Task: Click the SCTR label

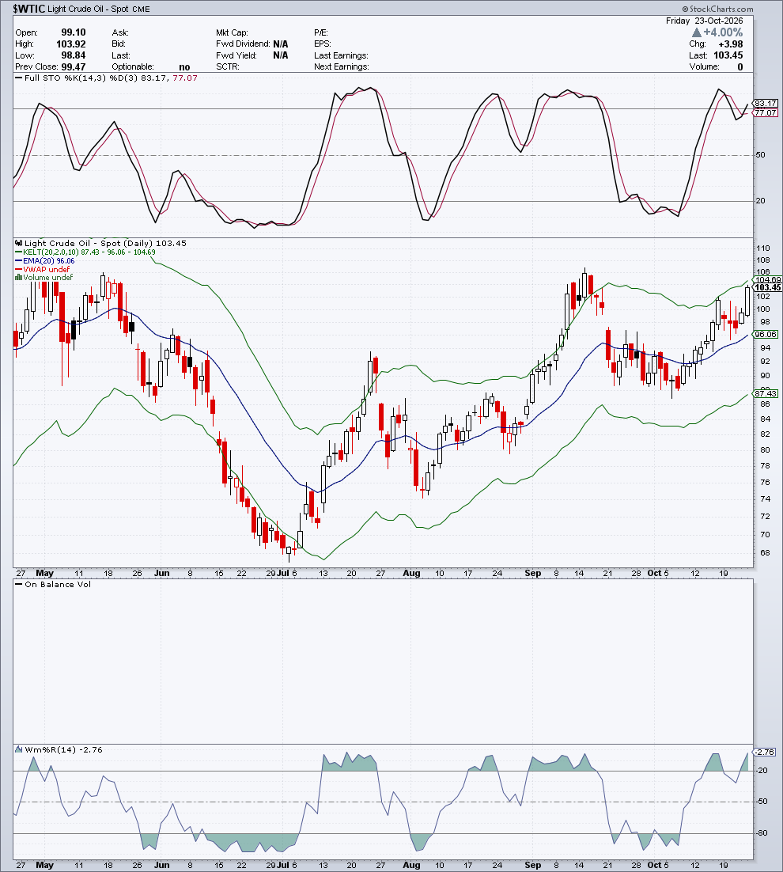Action: (x=227, y=66)
